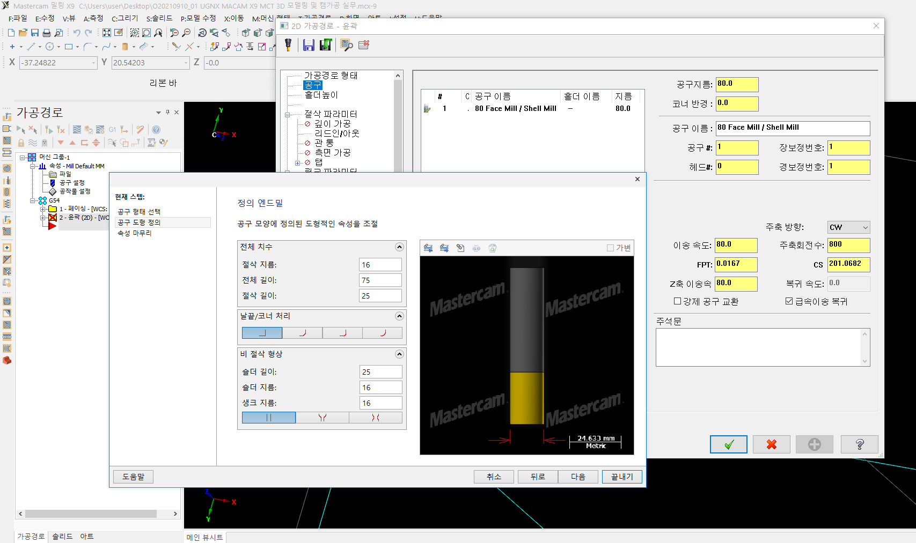Click the fit-to-screen icon in toolbar
Image resolution: width=916 pixels, height=543 pixels.
point(107,33)
